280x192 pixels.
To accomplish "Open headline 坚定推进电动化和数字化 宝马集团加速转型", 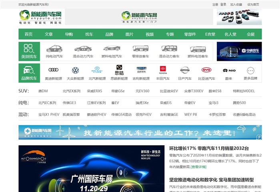I will (x=212, y=180).
